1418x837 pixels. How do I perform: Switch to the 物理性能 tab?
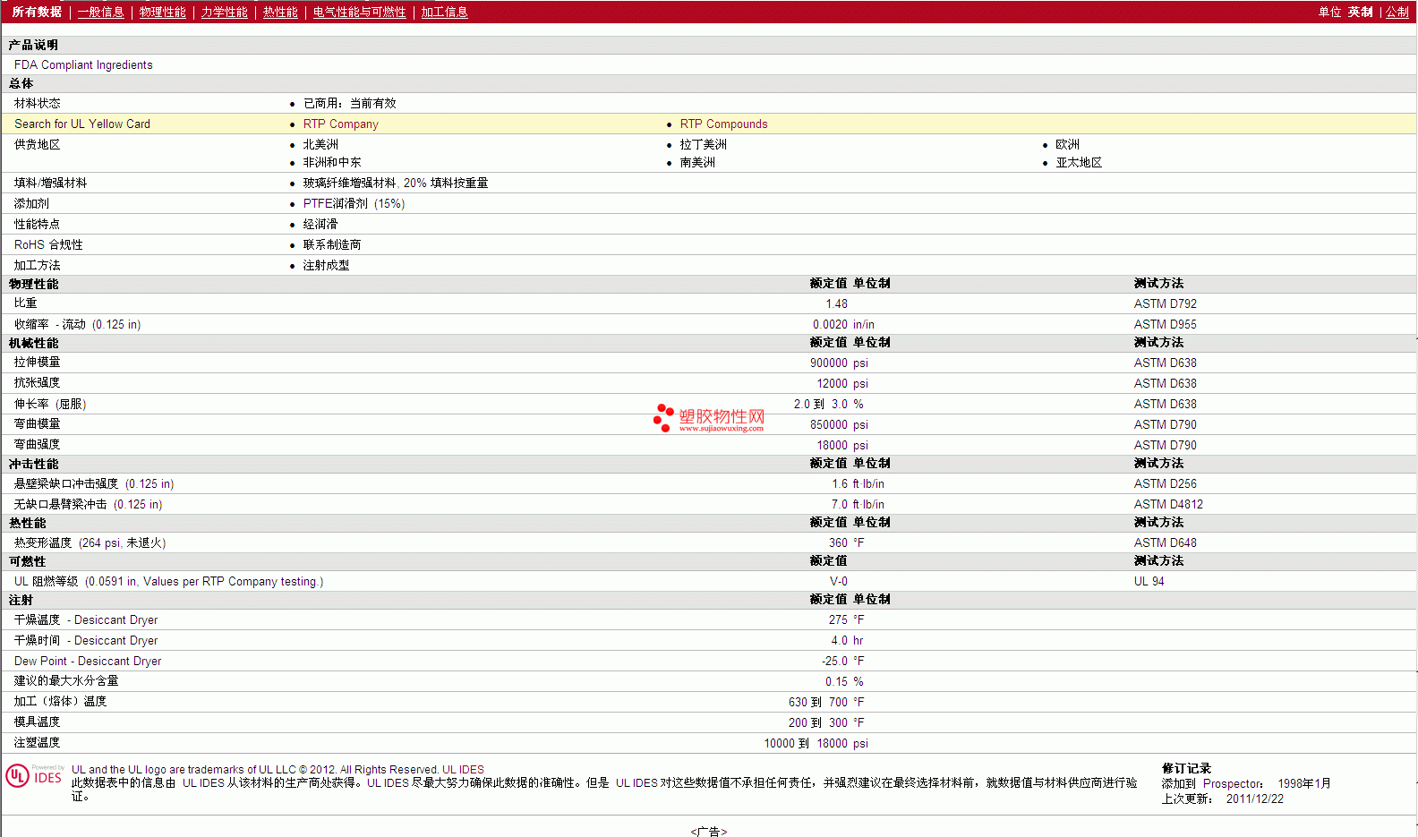[163, 12]
